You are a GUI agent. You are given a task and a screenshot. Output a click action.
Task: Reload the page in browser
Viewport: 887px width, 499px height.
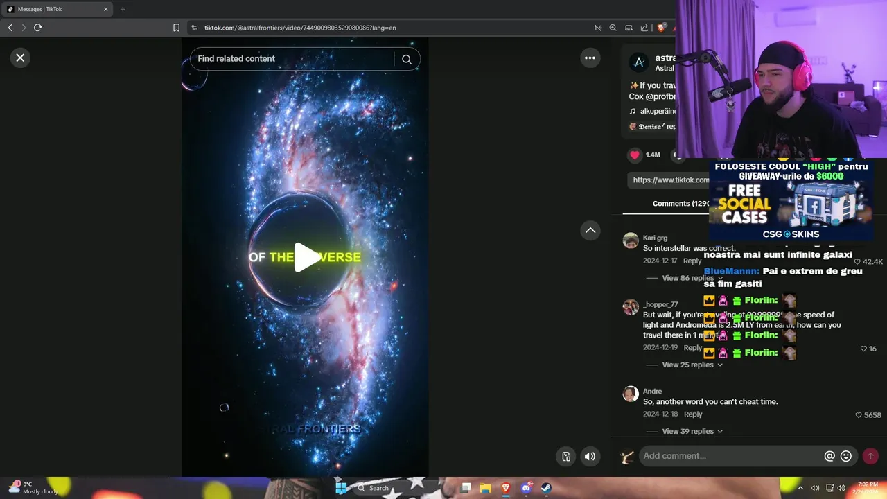pyautogui.click(x=37, y=28)
